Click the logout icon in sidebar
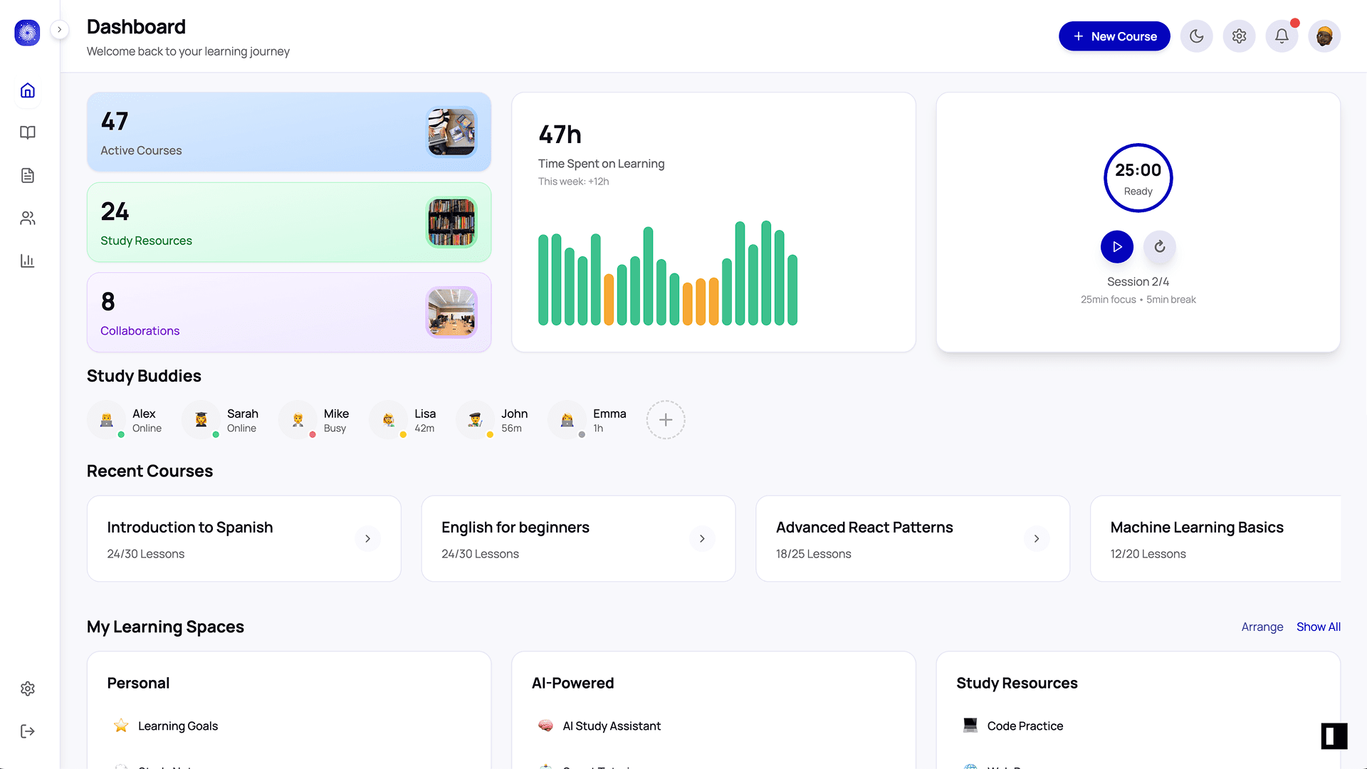This screenshot has width=1367, height=769. click(x=28, y=731)
